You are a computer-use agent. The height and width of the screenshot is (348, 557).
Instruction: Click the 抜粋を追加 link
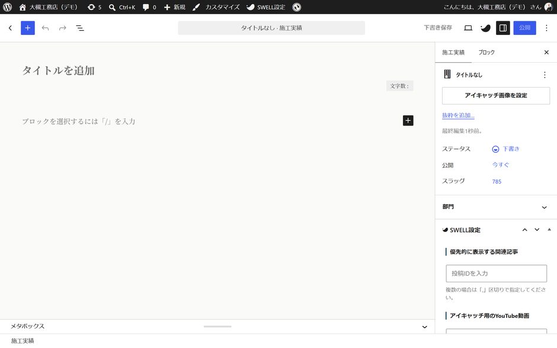pyautogui.click(x=458, y=115)
